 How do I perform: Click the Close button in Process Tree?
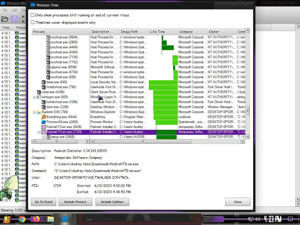coord(238,202)
